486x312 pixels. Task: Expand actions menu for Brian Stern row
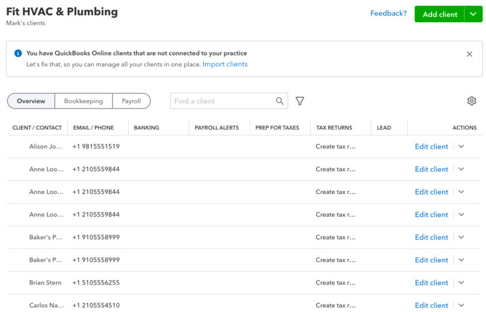click(x=461, y=283)
